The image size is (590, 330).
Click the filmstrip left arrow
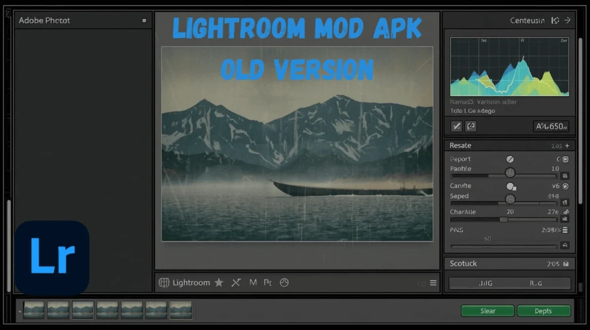(20, 312)
